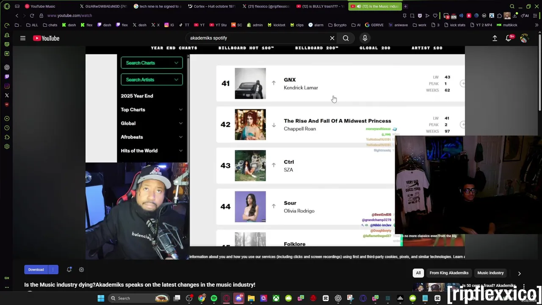Screen dimensions: 542x305
Task: Click the Chappell Roan album cover
Action: pos(250,125)
